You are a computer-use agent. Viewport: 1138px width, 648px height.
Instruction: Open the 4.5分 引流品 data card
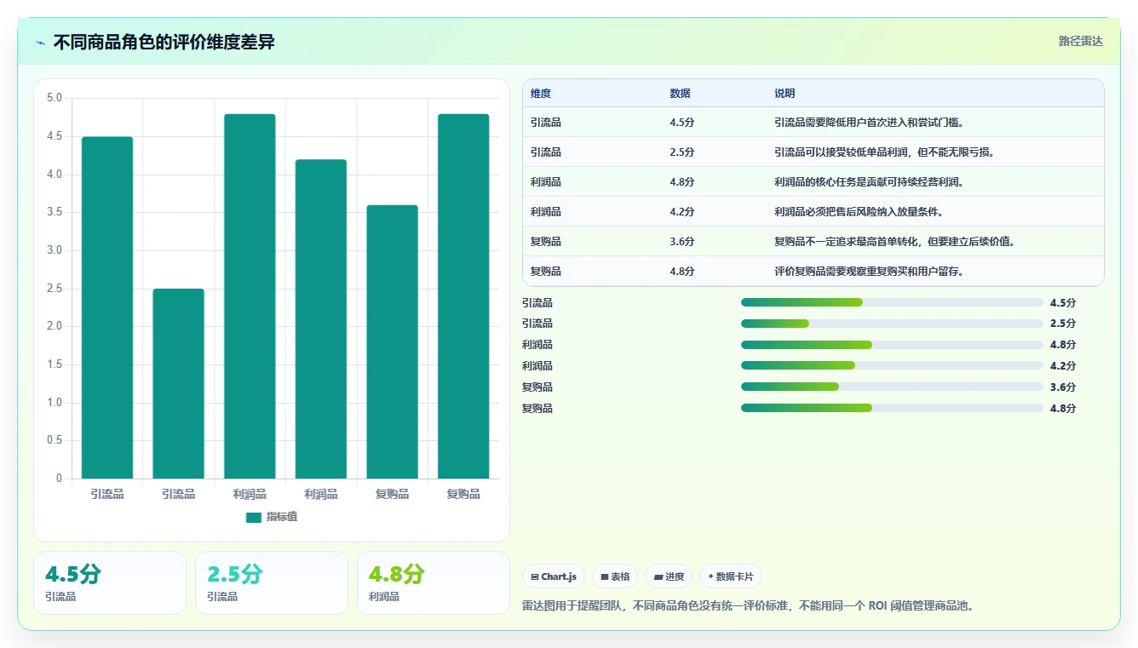[x=110, y=582]
